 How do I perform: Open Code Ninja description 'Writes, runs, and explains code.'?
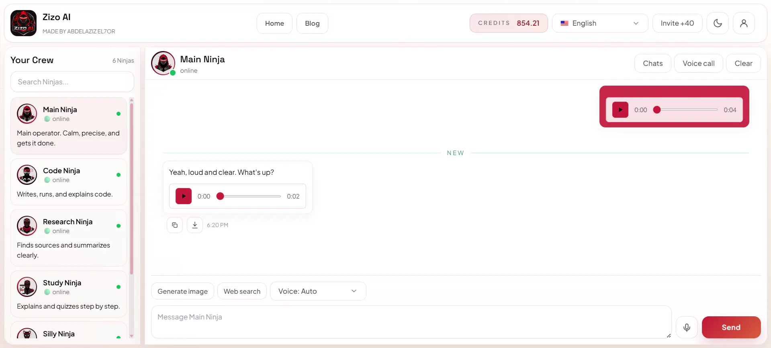pyautogui.click(x=65, y=194)
